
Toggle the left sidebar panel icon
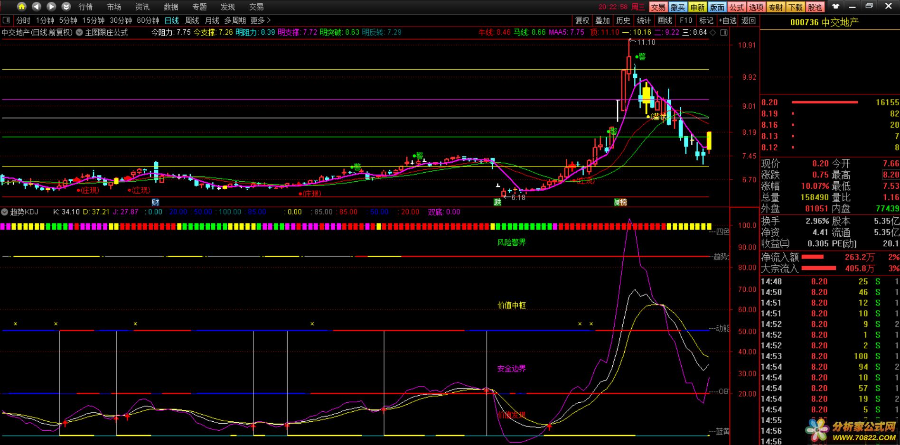(x=7, y=20)
